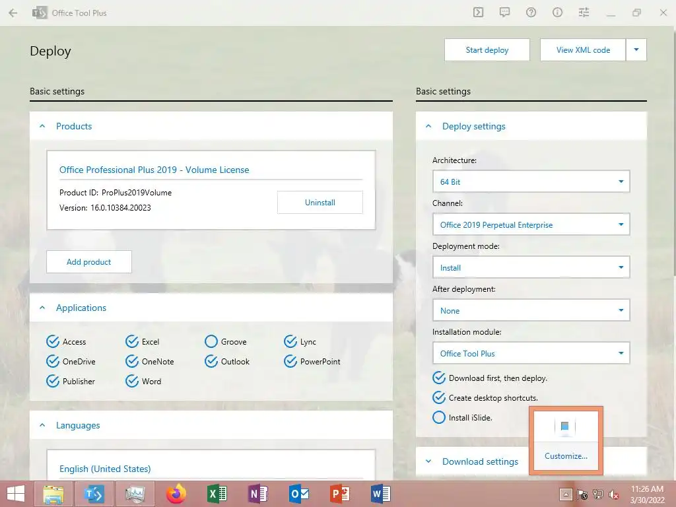Uncheck the Publisher application

click(53, 381)
